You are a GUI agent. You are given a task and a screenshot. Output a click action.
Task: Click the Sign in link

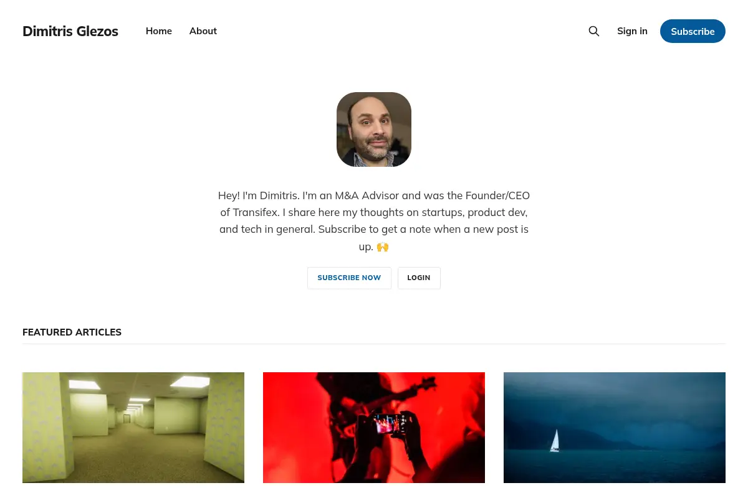pos(632,31)
